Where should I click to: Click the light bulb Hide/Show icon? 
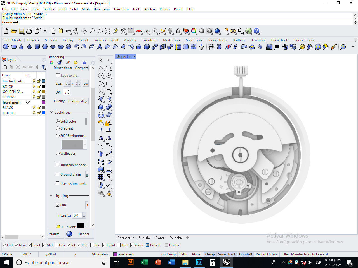[x=170, y=31]
